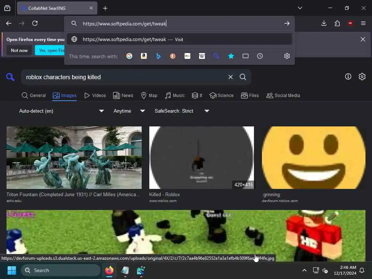The height and width of the screenshot is (279, 372).
Task: Click the www.roblox.com source text
Action: pyautogui.click(x=163, y=201)
